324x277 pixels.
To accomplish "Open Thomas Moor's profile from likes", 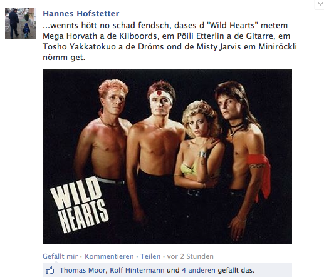I will coord(83,270).
